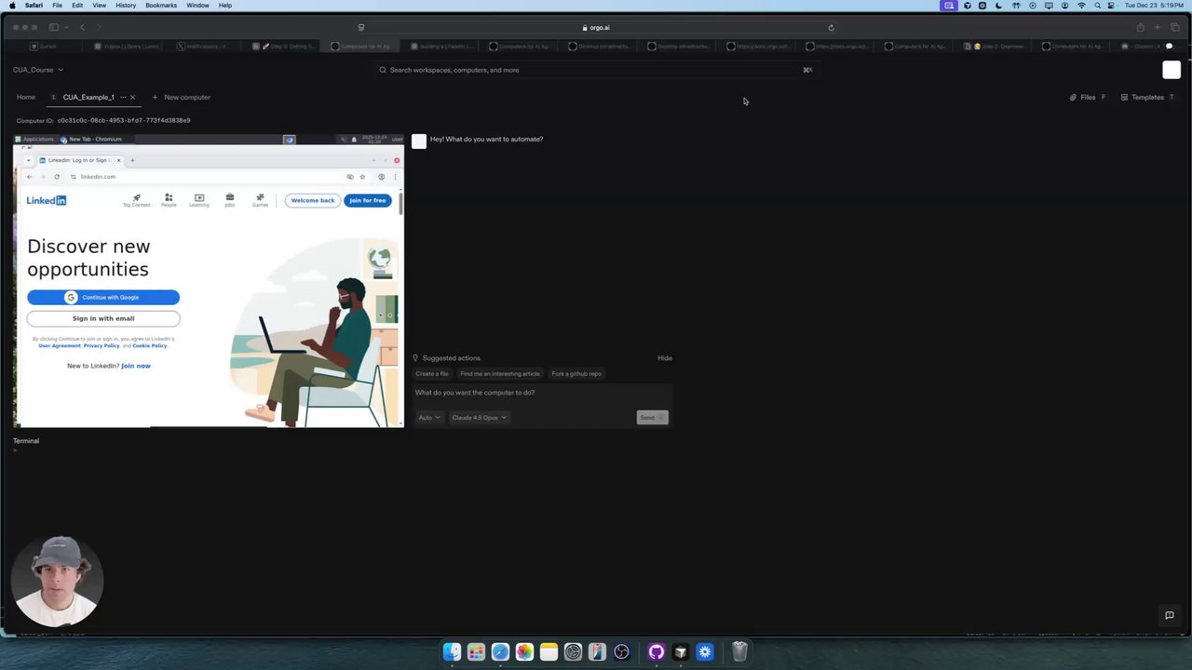Screen dimensions: 1192x670
Task: Go back using Safari's back arrow
Action: coord(83,28)
